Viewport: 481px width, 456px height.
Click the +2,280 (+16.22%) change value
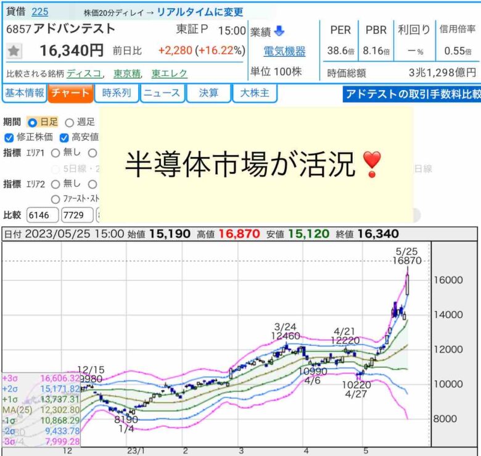[202, 51]
